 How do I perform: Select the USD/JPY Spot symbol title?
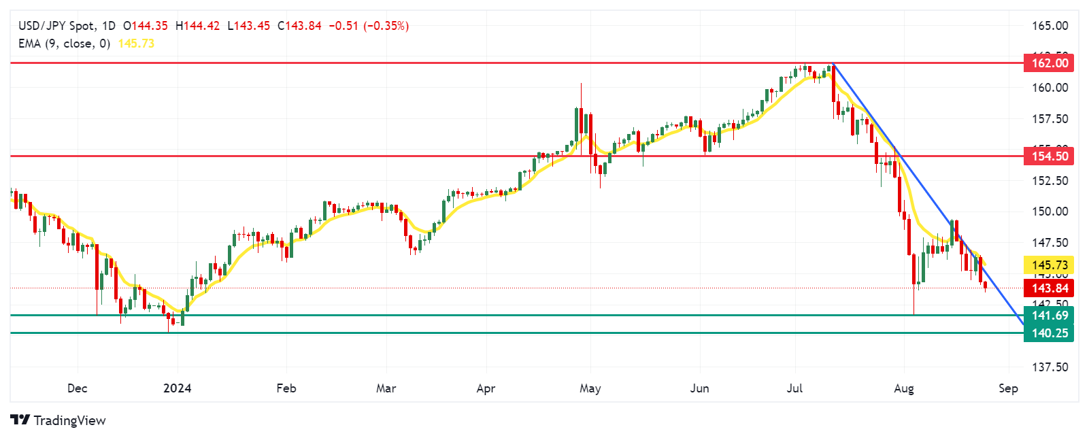[56, 26]
